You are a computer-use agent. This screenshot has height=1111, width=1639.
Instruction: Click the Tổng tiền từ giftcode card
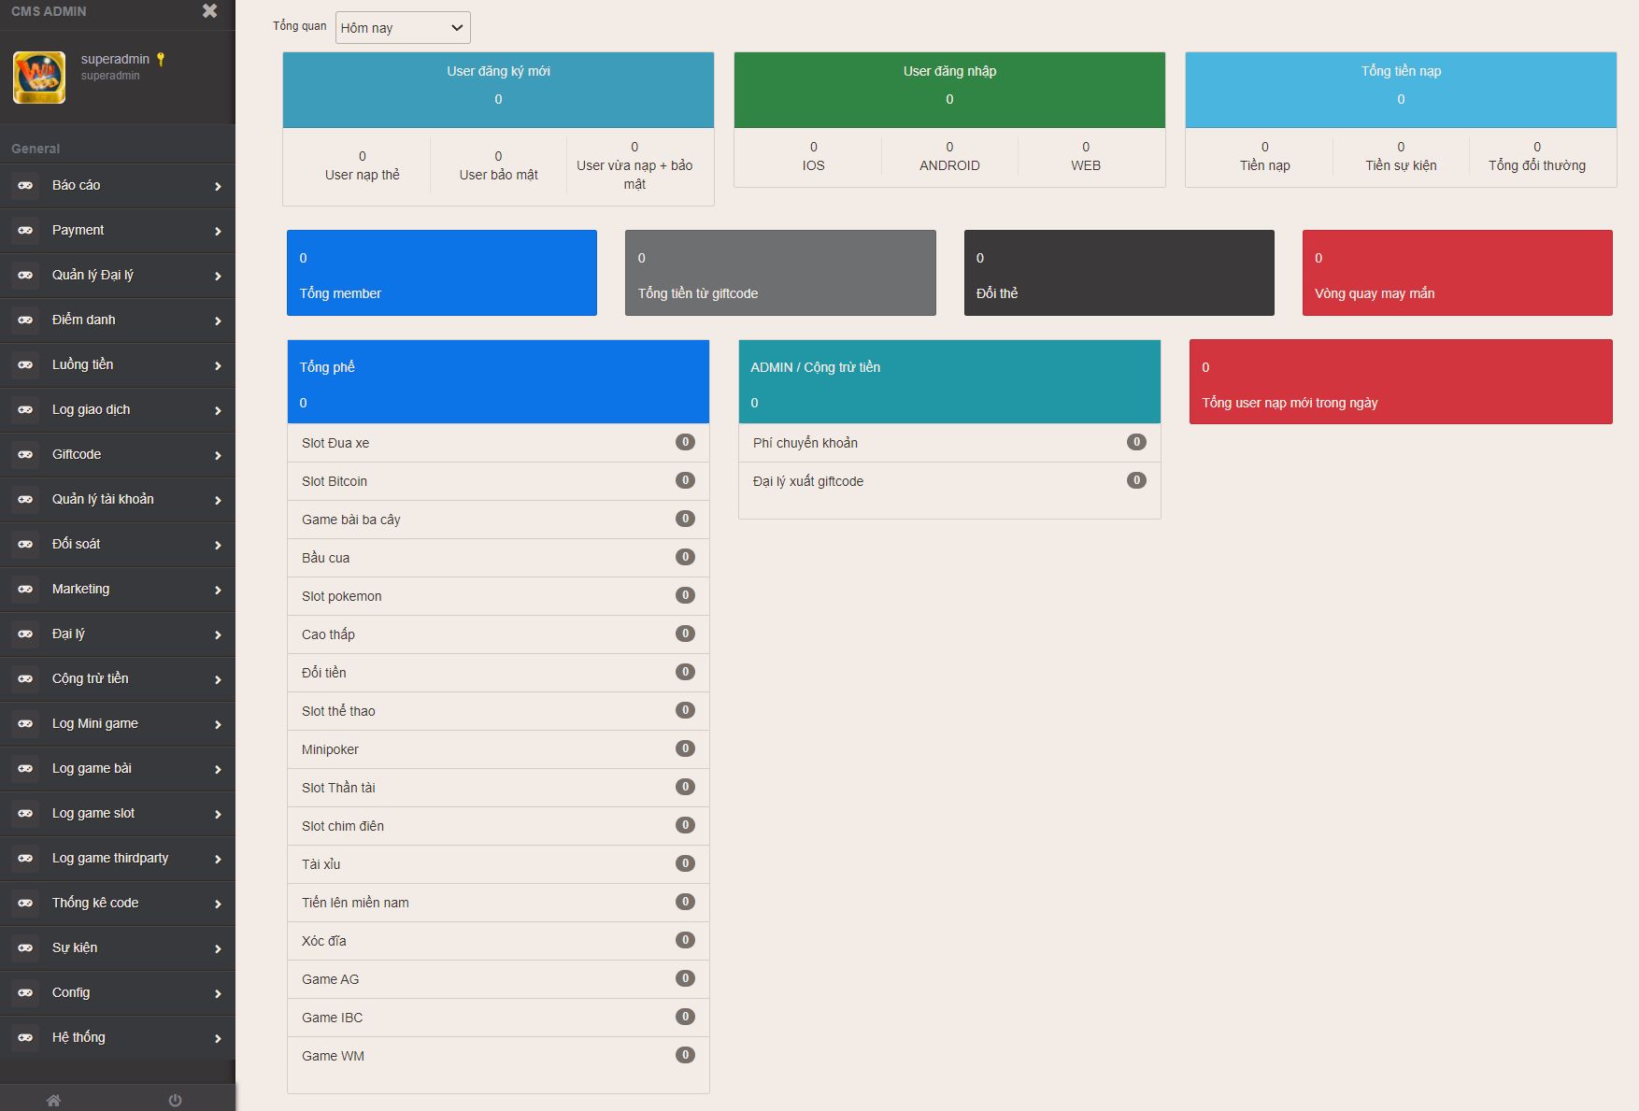(x=780, y=273)
